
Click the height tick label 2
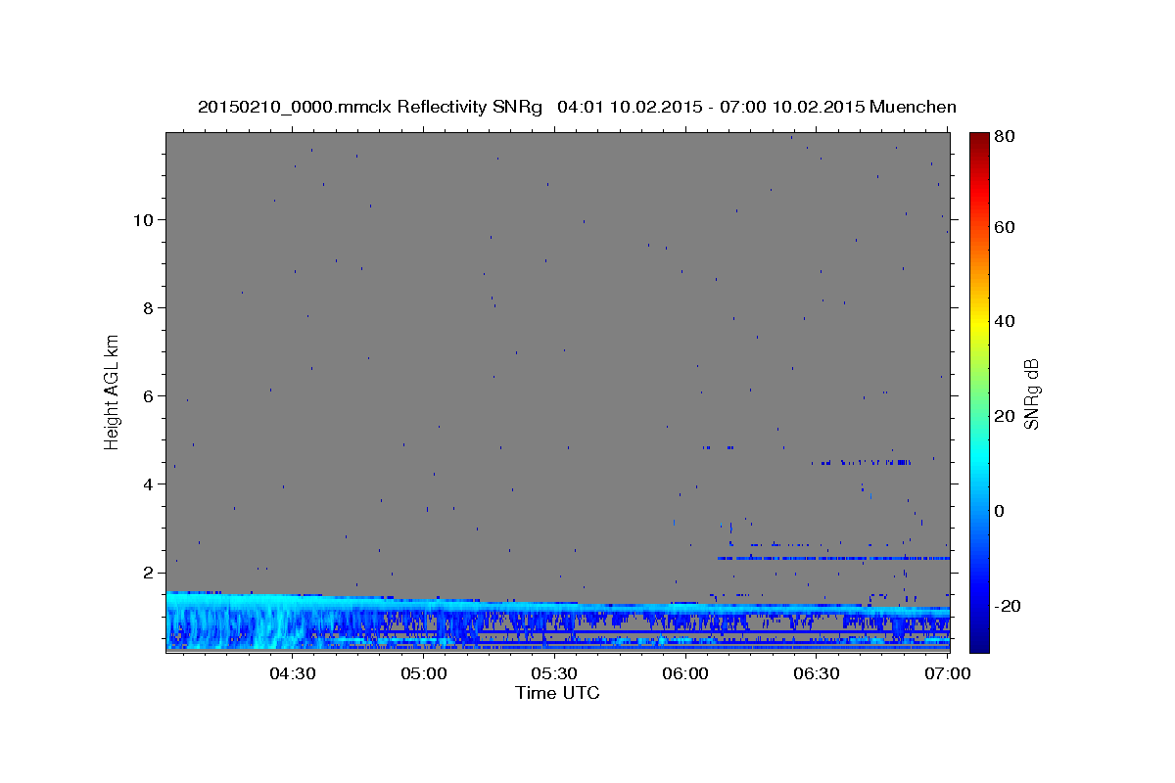coord(149,573)
